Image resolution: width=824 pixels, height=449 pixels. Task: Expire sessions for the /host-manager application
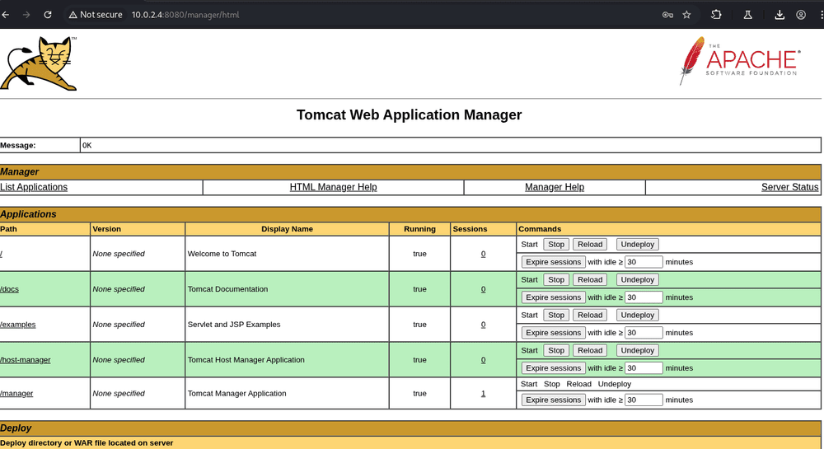[x=554, y=368]
